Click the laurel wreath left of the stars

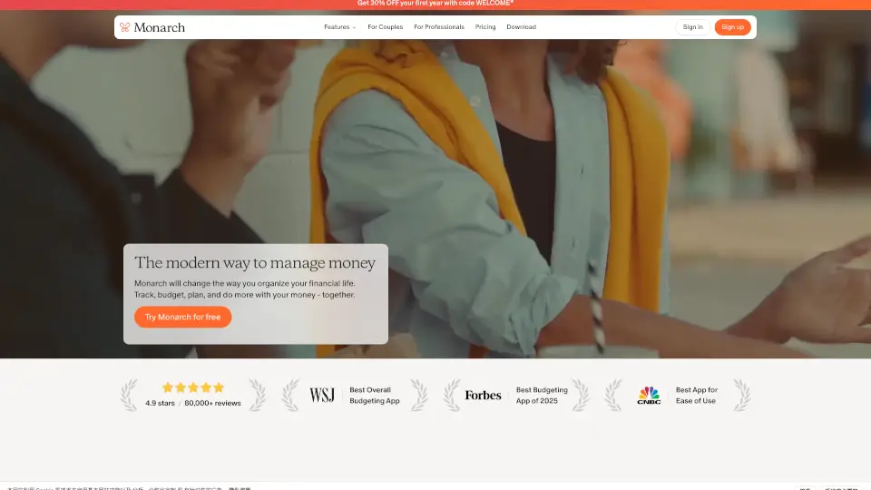129,396
